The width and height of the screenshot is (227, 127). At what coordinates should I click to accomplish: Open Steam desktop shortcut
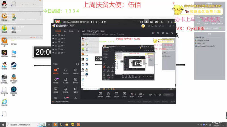[14, 66]
